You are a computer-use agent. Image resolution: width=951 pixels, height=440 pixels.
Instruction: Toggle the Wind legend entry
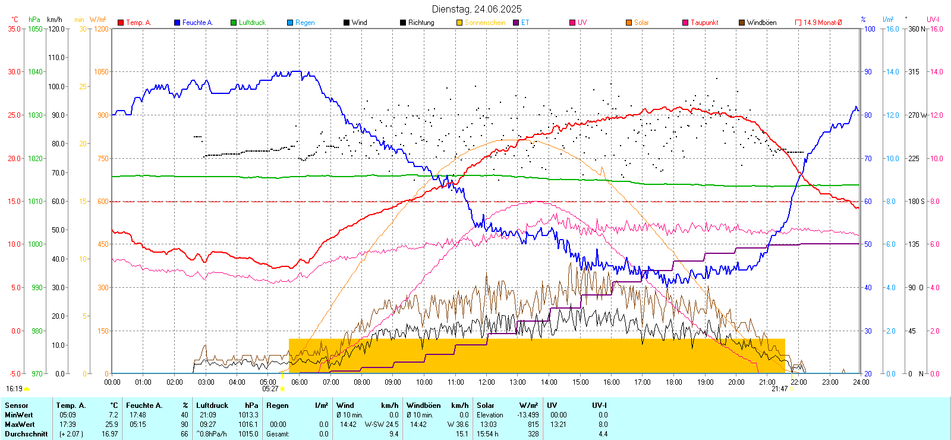coord(355,23)
